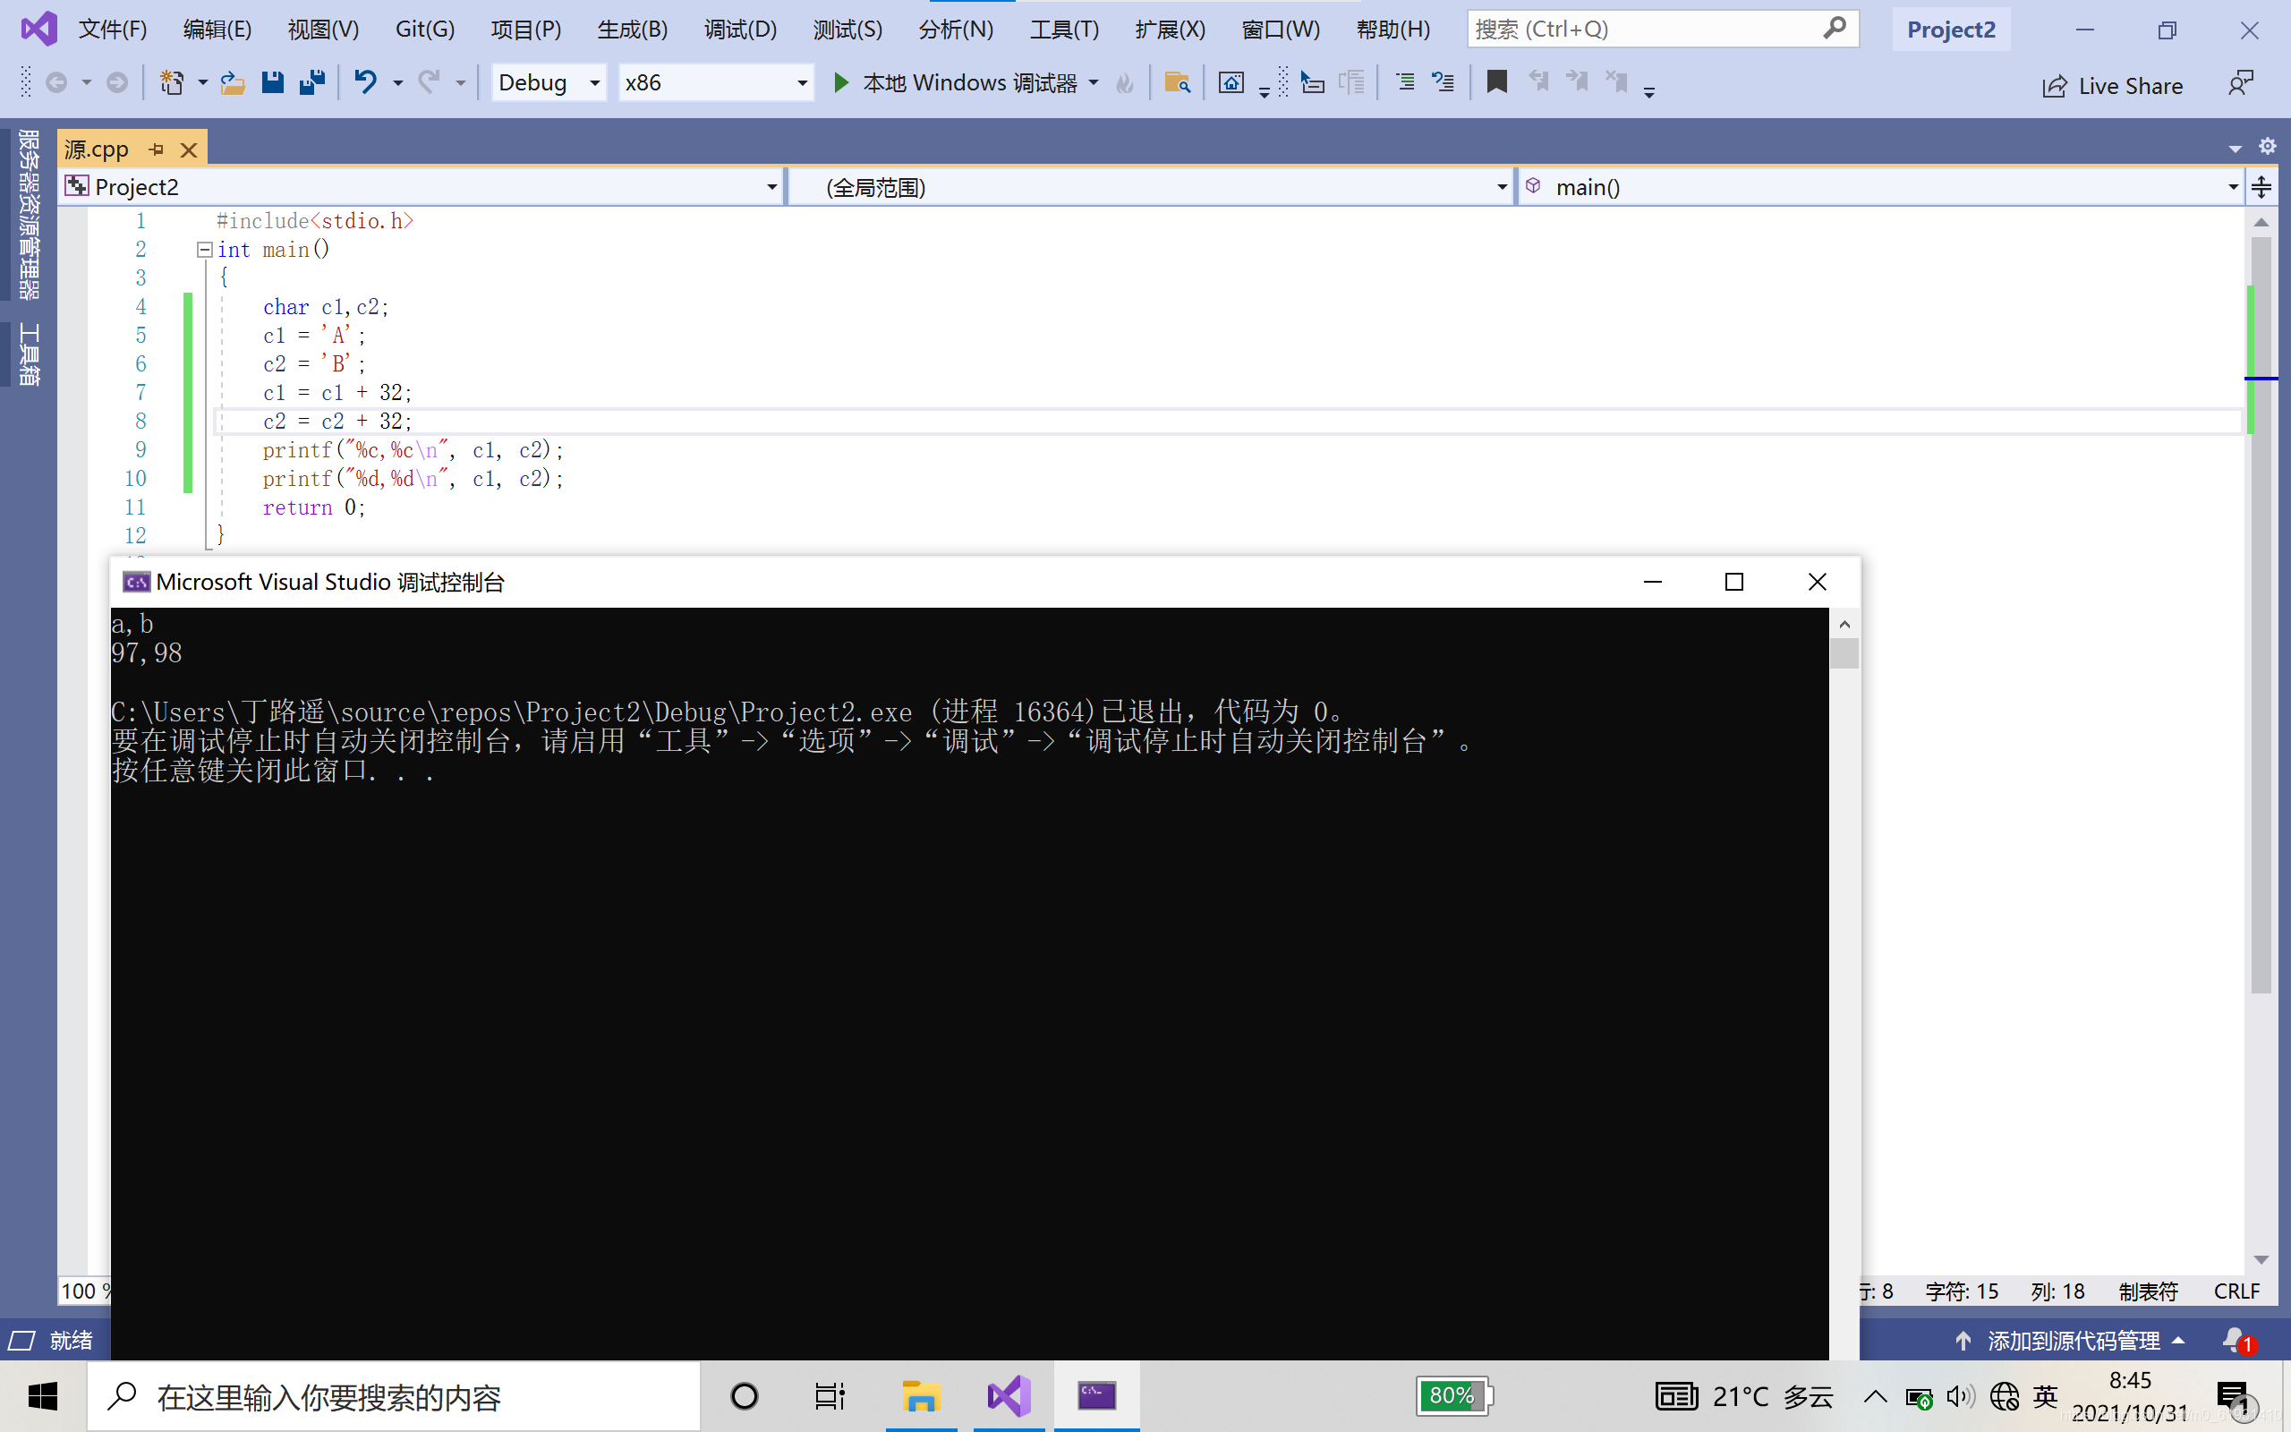Open the 调试(D) menu
Viewport: 2291px width, 1432px height.
740,30
